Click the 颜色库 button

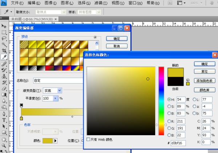(x=205, y=90)
